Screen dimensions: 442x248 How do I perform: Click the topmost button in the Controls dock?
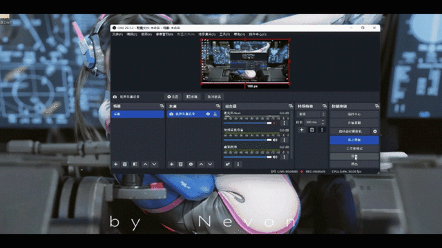[354, 114]
